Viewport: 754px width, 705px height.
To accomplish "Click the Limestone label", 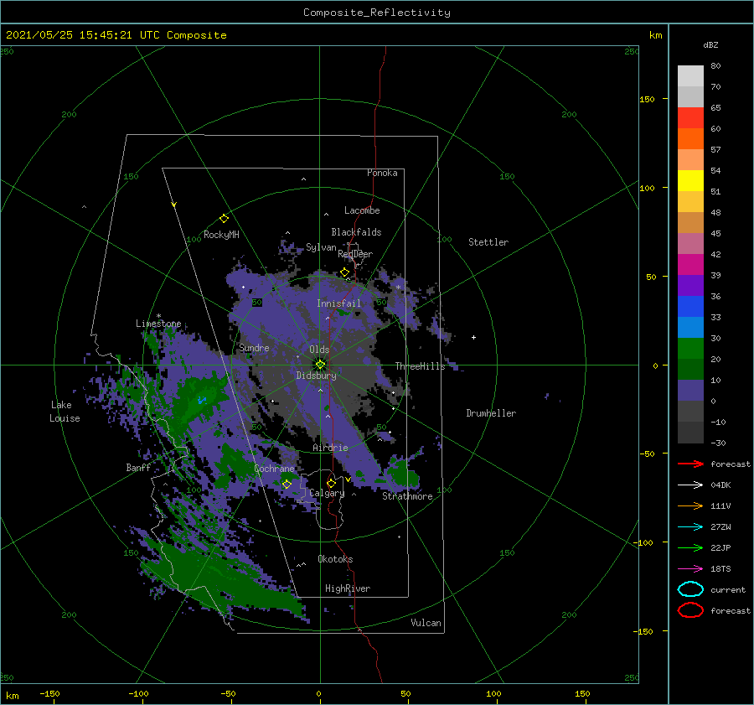I will click(x=158, y=324).
